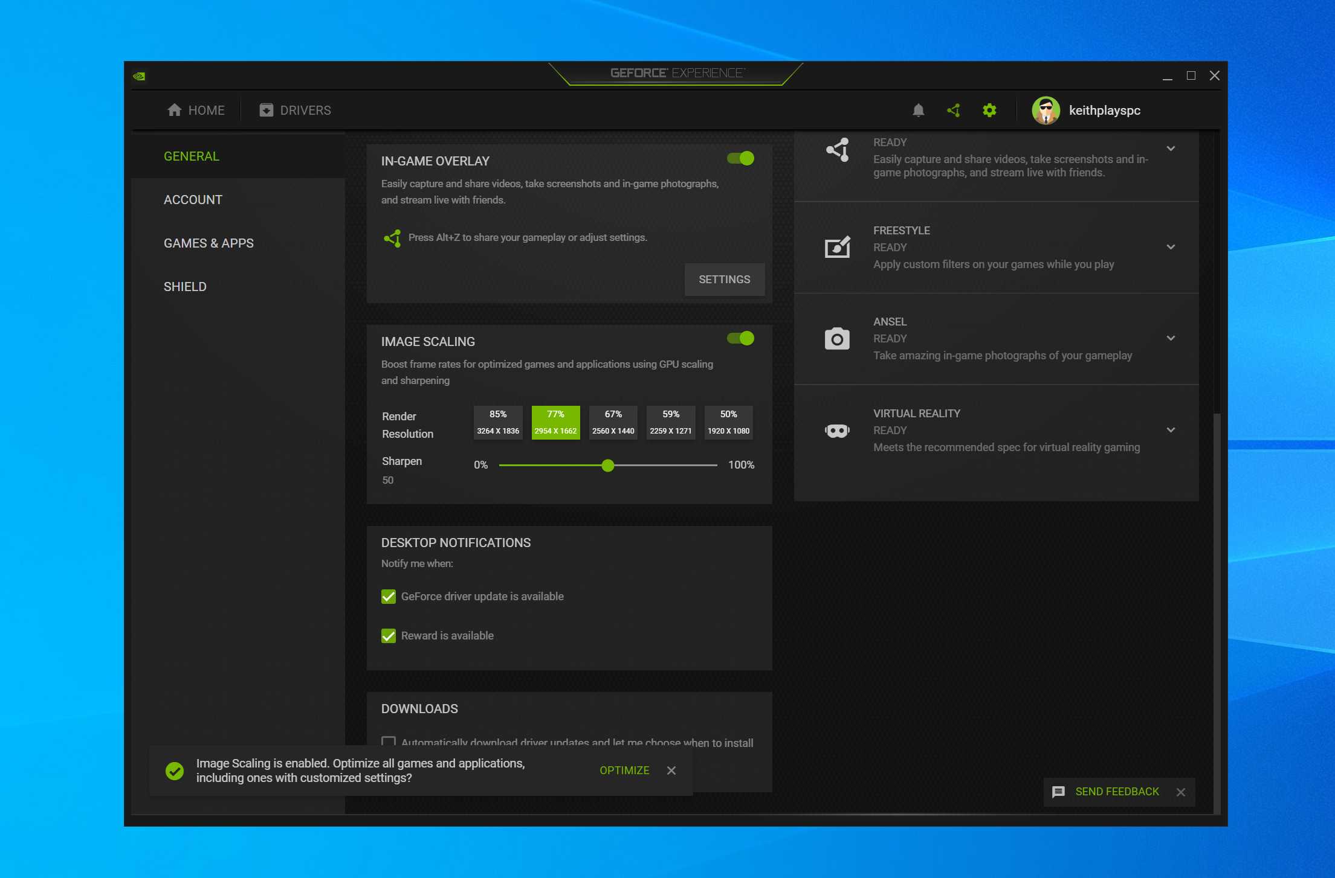1335x878 pixels.
Task: Disable the Image Scaling toggle
Action: point(741,338)
